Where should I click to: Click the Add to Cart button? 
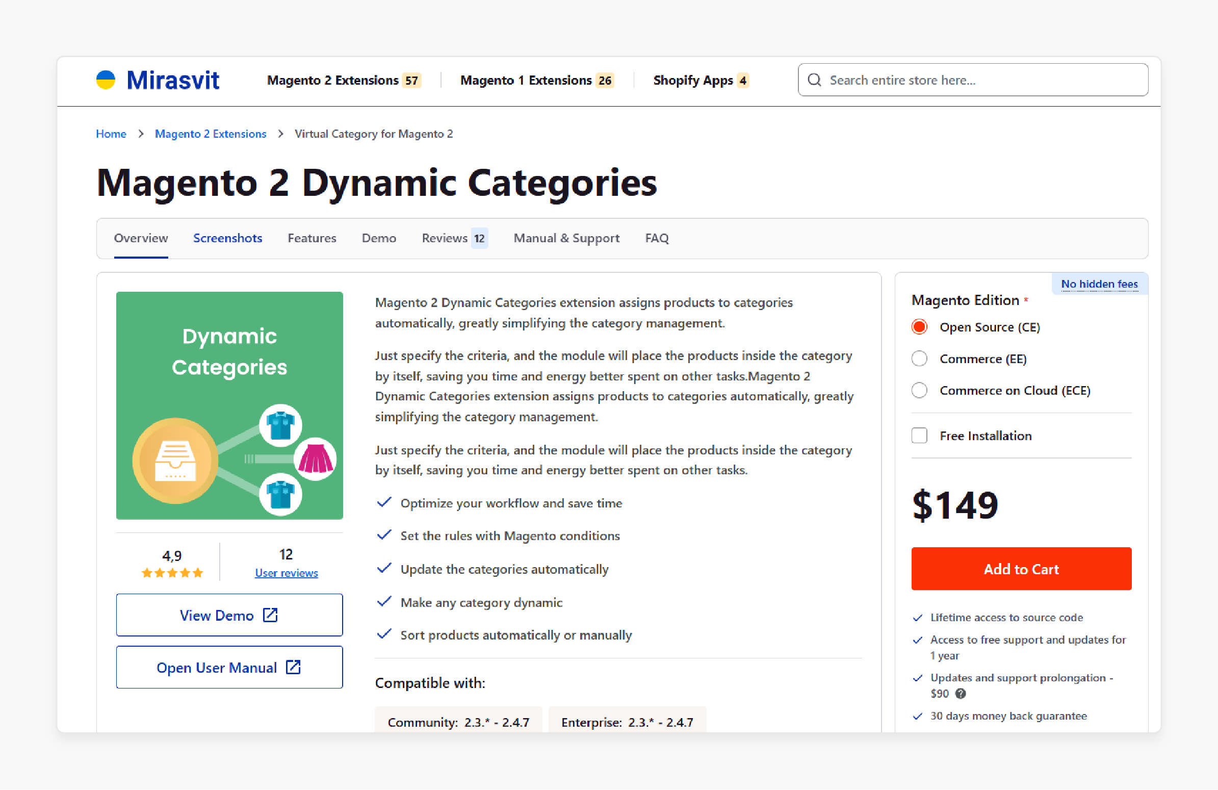coord(1021,569)
